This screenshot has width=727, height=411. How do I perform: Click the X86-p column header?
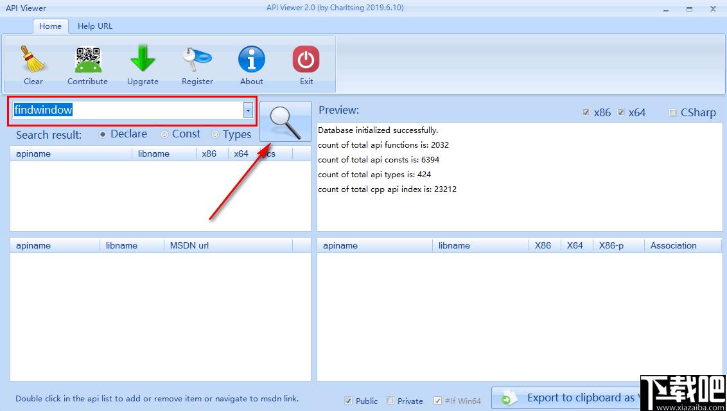(x=619, y=245)
